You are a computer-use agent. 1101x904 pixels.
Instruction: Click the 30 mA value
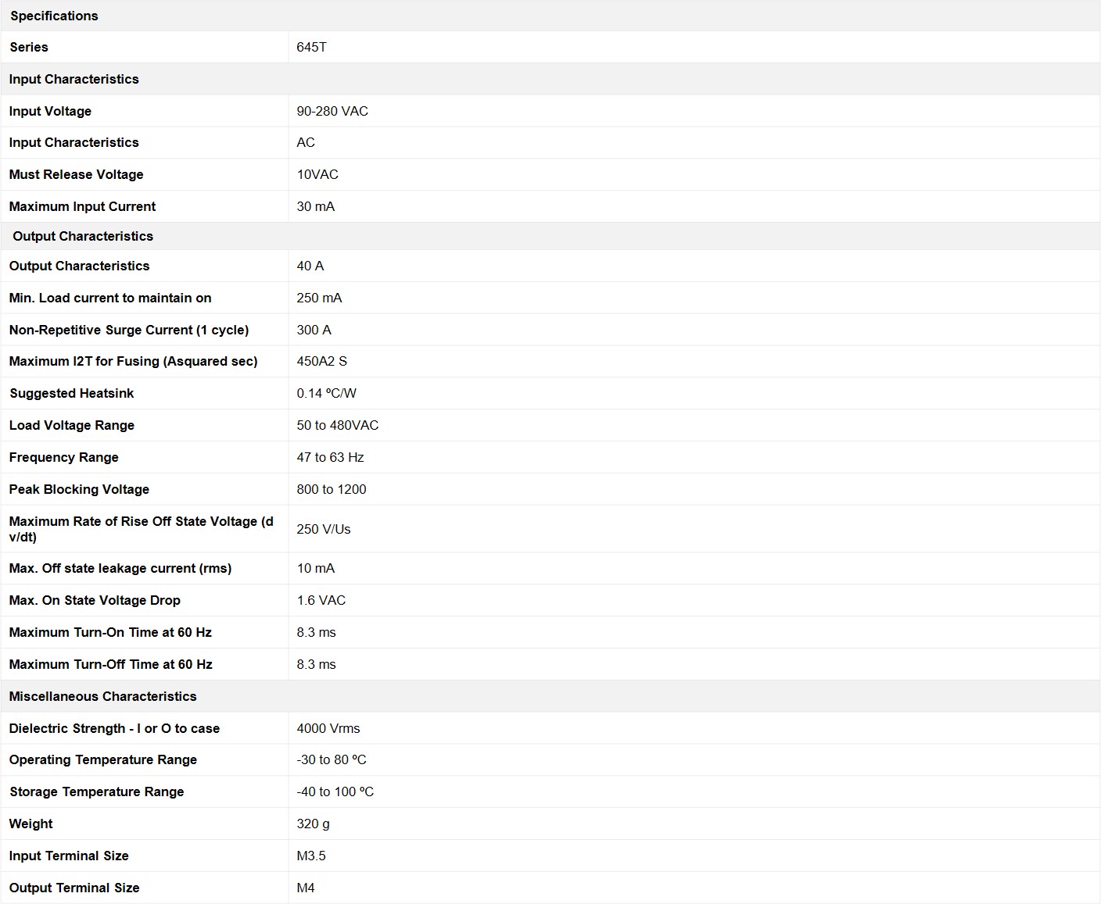tap(315, 206)
